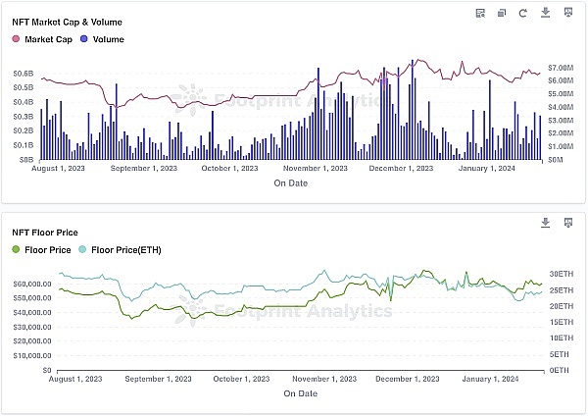Click the pink Market Cap legend dot
The height and width of the screenshot is (416, 588).
click(16, 38)
